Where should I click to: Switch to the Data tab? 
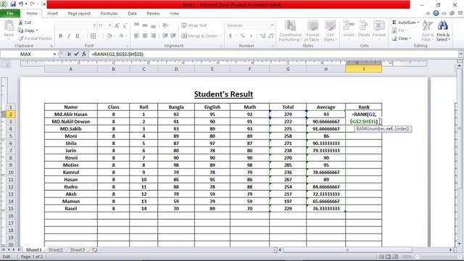coord(132,13)
